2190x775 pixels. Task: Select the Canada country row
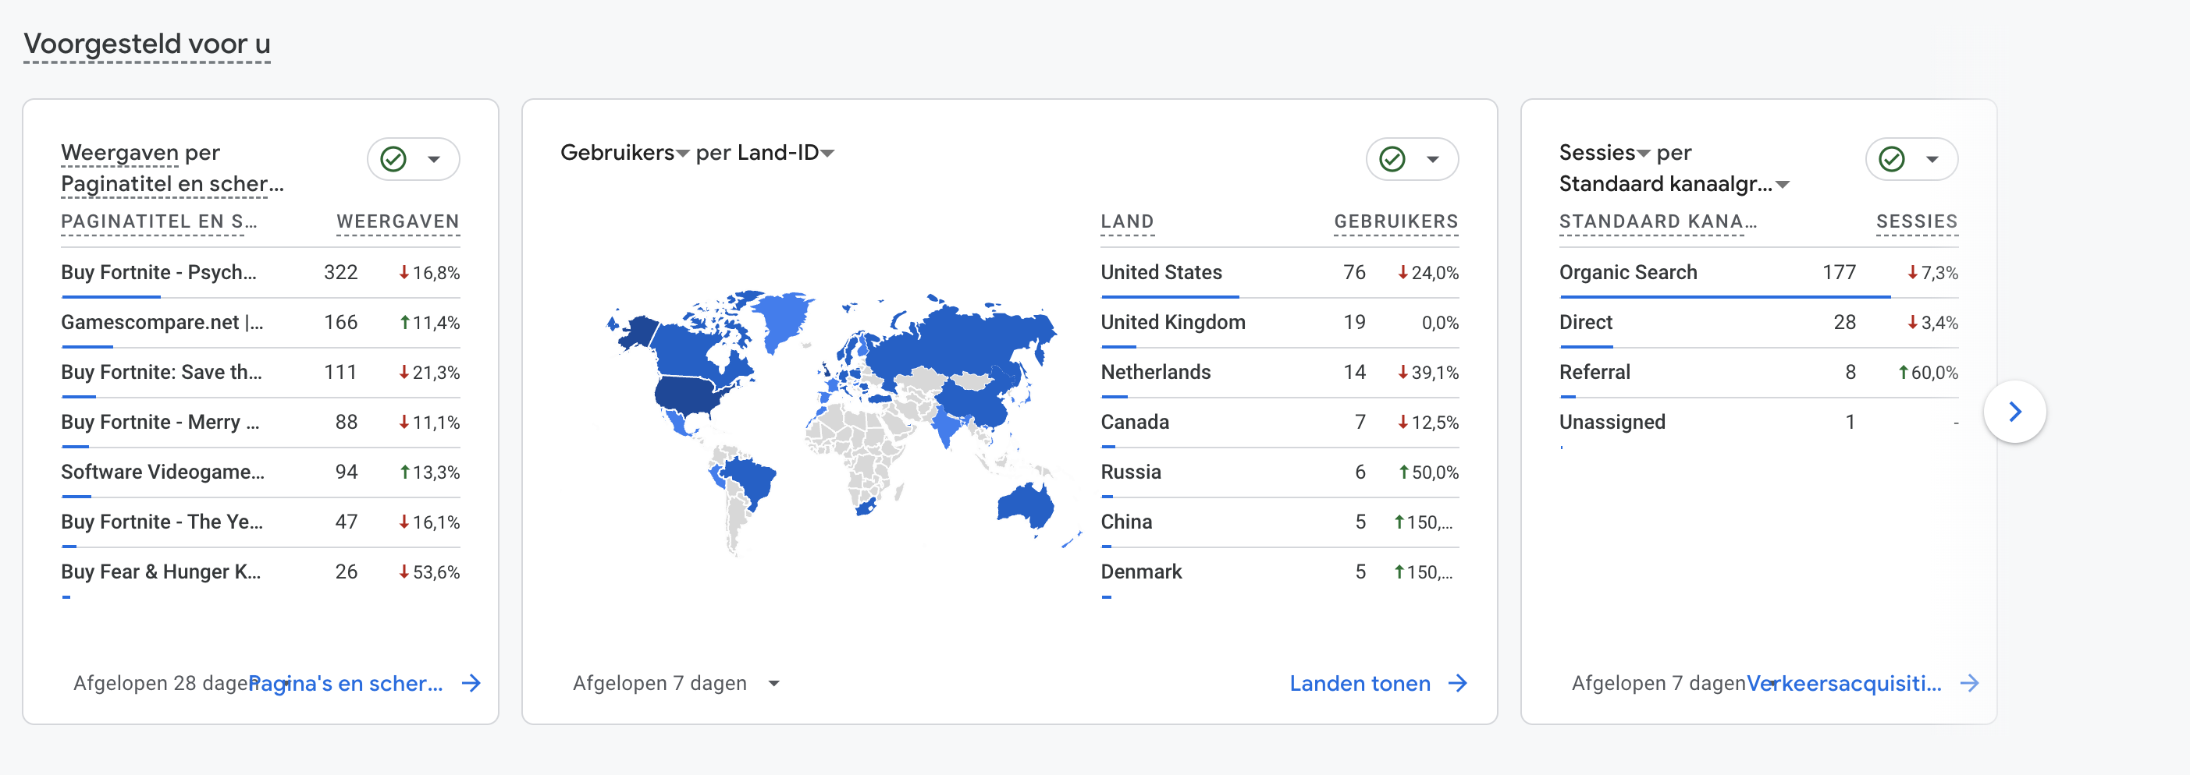1279,423
